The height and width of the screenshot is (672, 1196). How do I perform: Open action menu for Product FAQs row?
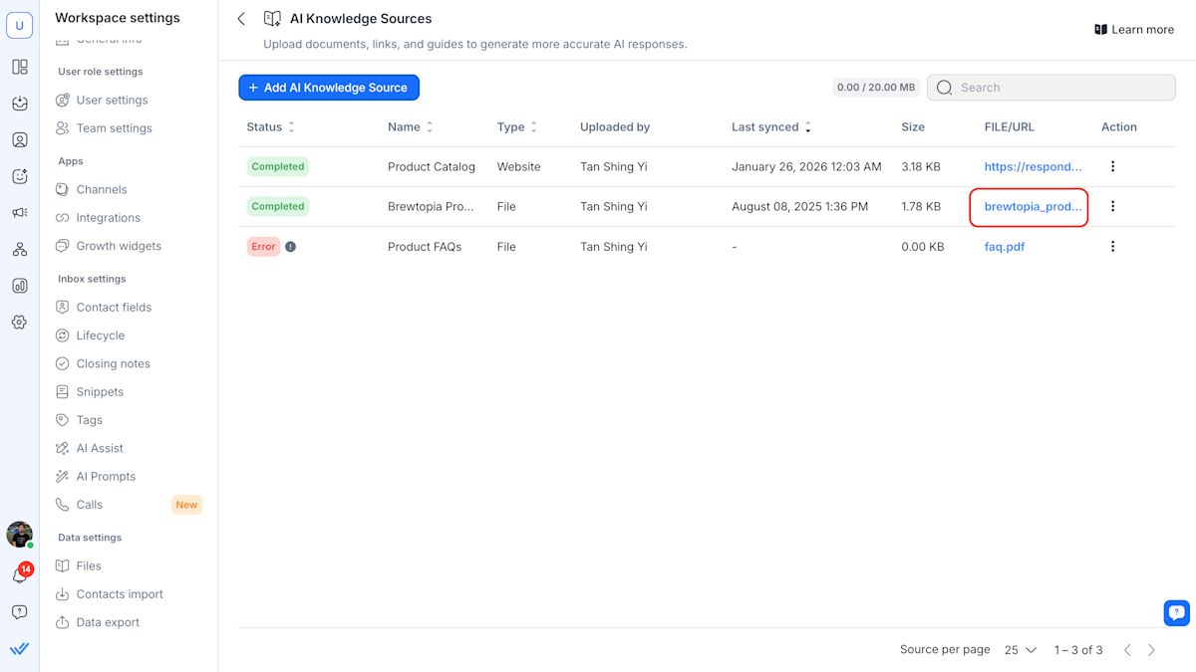pyautogui.click(x=1113, y=247)
